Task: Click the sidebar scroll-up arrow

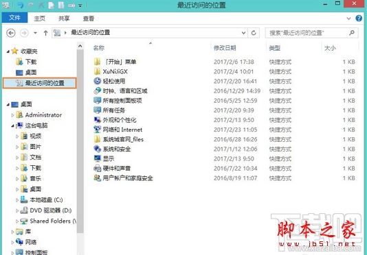Action: 80,46
